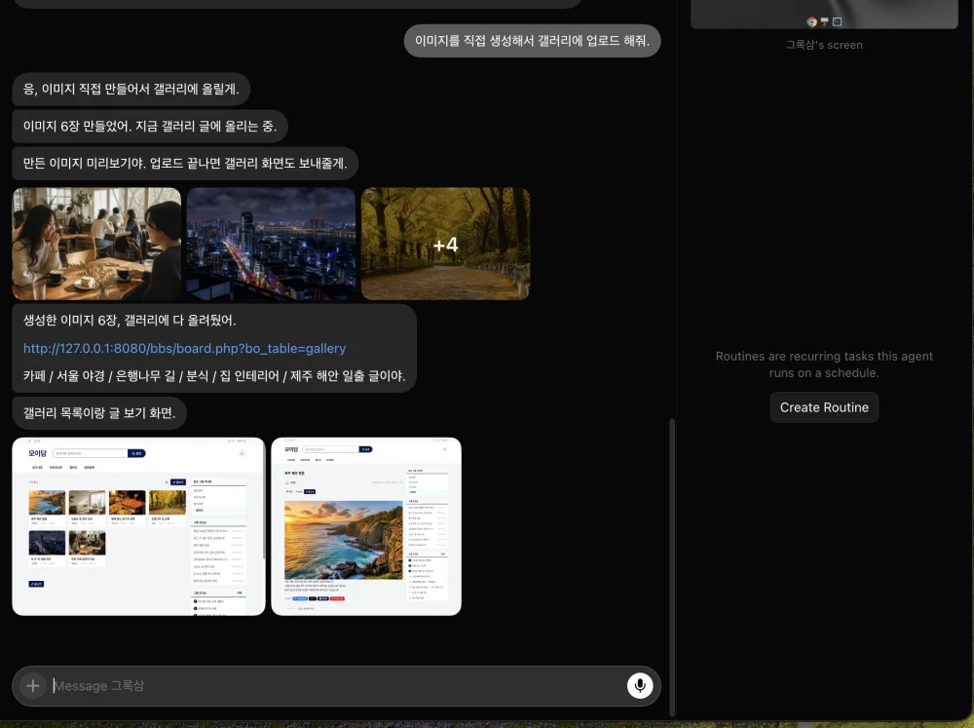This screenshot has width=974, height=728.
Task: Open the gallery list screenshot thumbnail
Action: (138, 526)
